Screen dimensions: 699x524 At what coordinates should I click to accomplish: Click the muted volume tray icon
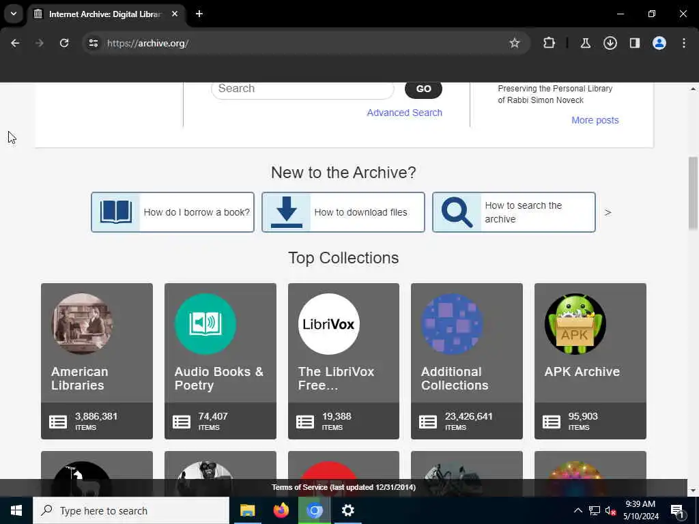[611, 510]
